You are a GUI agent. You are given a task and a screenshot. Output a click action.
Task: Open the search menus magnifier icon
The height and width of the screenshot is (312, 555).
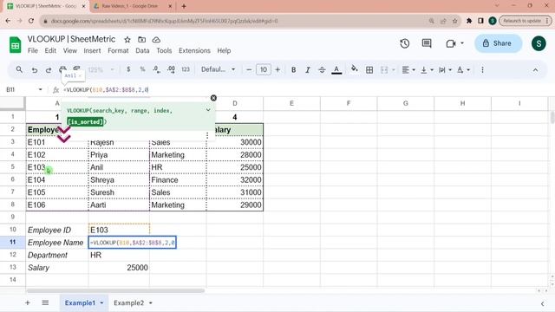pos(19,69)
